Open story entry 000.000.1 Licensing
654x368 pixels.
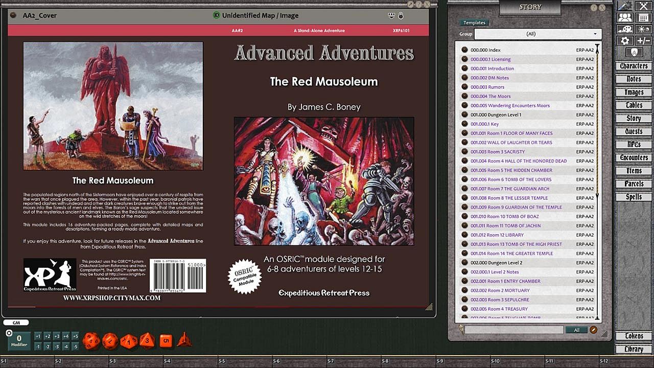(491, 59)
